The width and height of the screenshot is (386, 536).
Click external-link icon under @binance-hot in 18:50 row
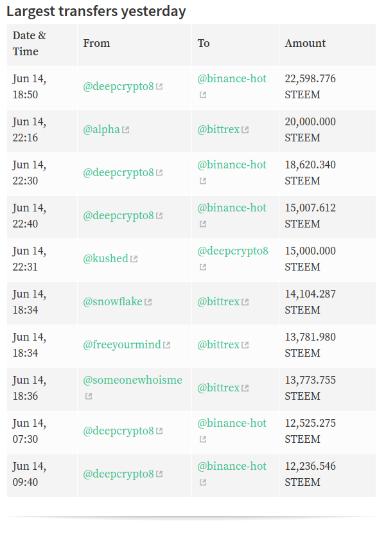click(203, 94)
